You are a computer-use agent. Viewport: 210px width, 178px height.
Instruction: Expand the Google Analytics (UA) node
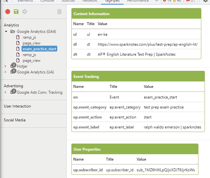point(5,72)
